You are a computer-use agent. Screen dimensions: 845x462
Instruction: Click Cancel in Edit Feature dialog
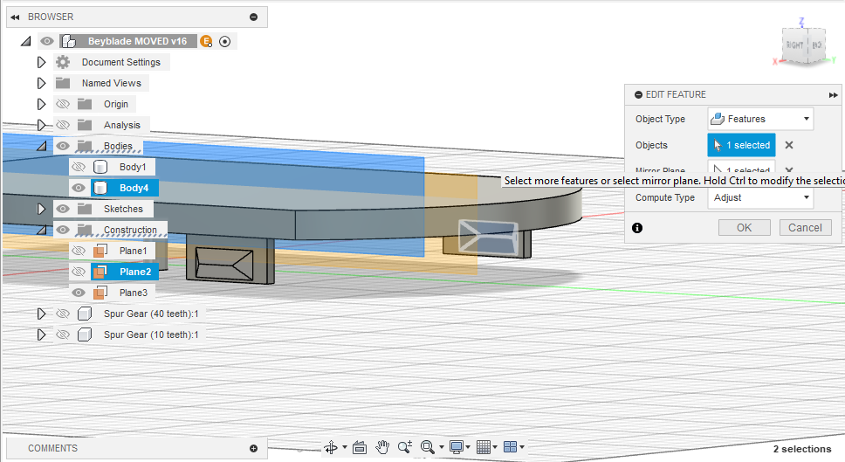[x=805, y=227]
